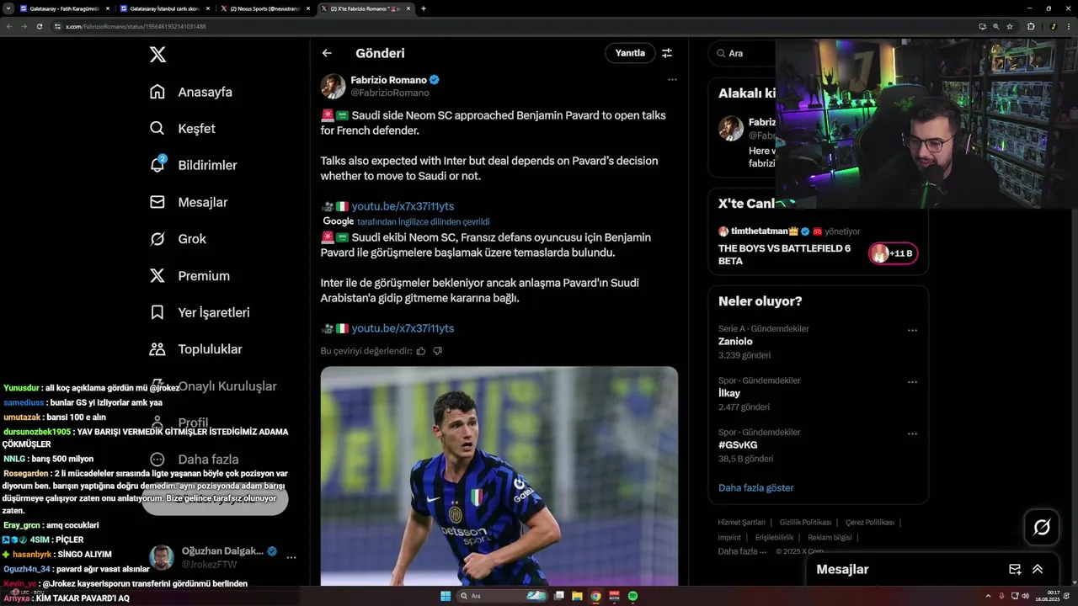Click Daha fazla göster under trends
Screen dimensions: 1078x606
(756, 488)
